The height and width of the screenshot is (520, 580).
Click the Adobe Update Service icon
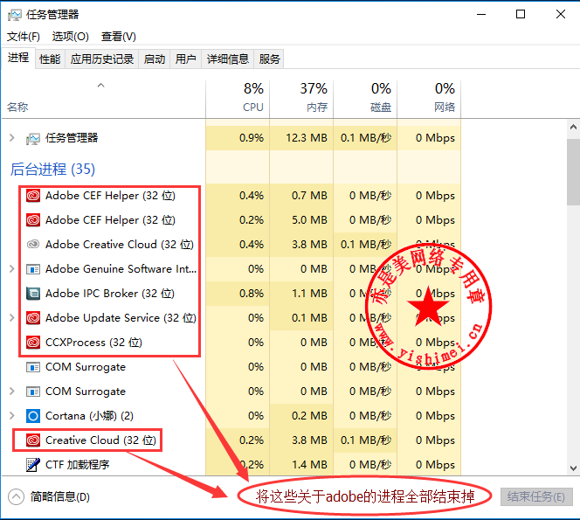(33, 318)
